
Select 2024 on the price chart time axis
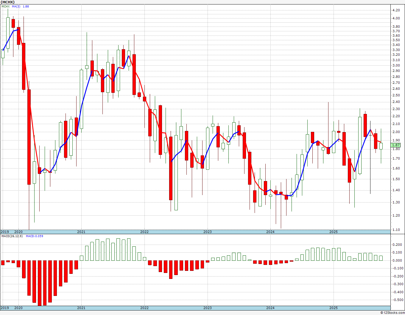(270, 232)
